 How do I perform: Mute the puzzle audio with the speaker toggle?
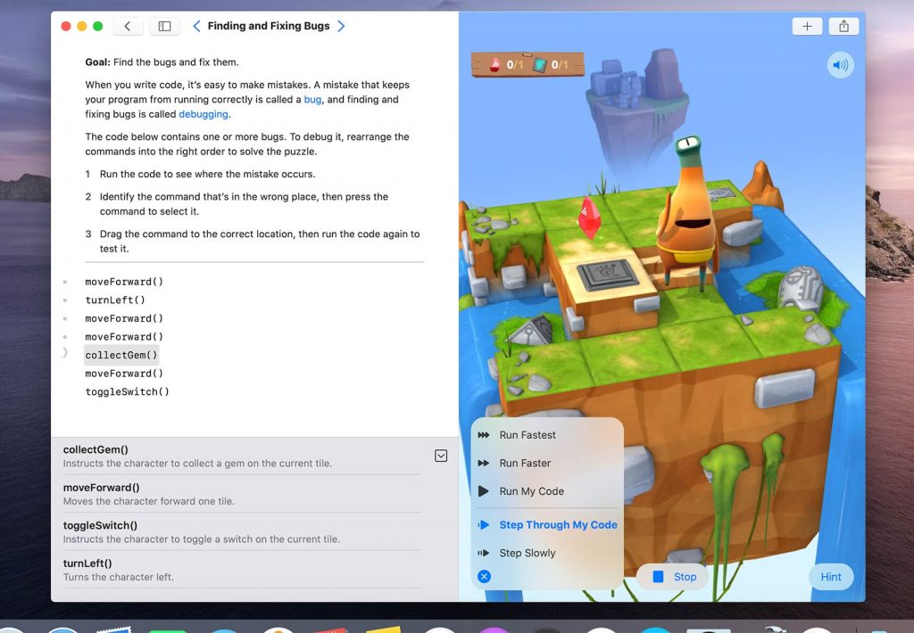coord(840,64)
